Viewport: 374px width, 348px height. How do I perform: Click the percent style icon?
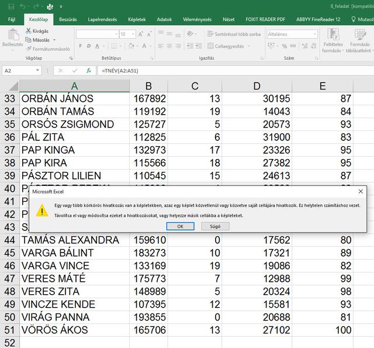click(285, 46)
